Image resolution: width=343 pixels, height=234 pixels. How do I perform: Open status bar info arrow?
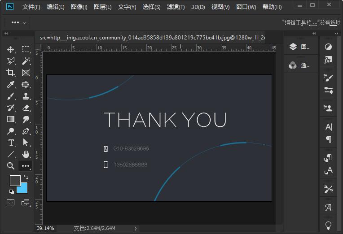tap(136, 229)
